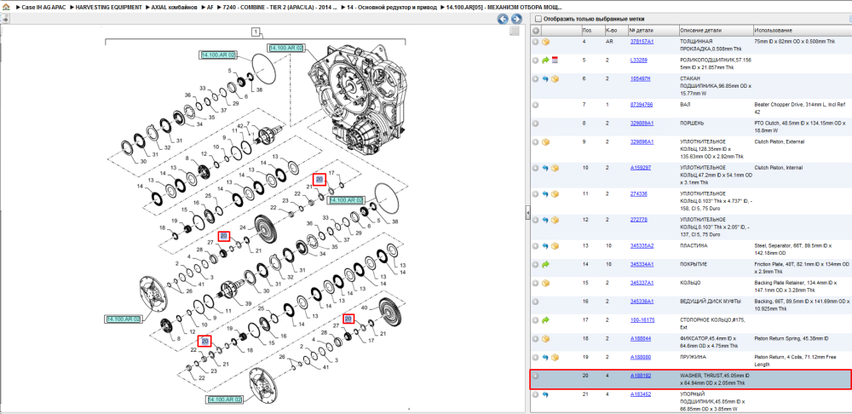The image size is (852, 414).
Task: Click box icon in row 105497H
Action: coord(556,78)
